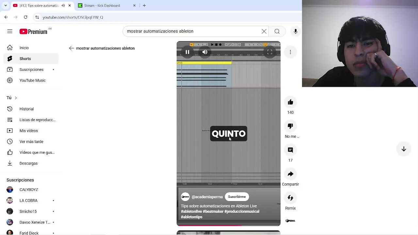Open a new browser tab
This screenshot has width=418, height=235.
(144, 6)
